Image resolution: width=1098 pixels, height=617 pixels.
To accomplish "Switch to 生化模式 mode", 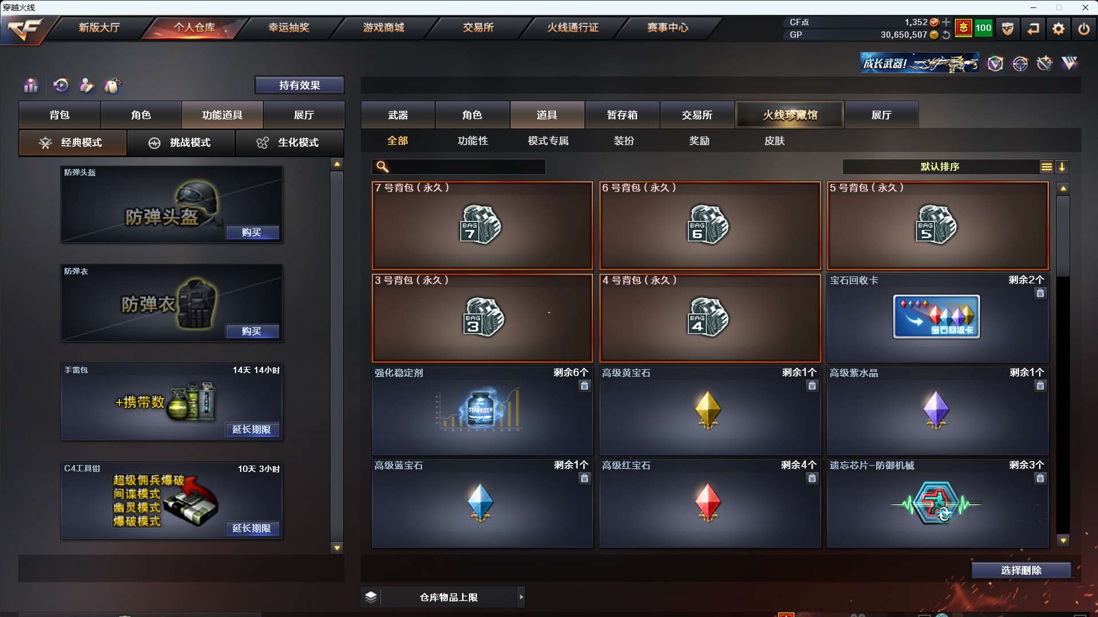I will tap(289, 143).
